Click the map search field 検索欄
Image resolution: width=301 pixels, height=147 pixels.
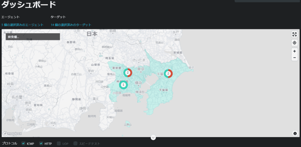tap(33, 37)
